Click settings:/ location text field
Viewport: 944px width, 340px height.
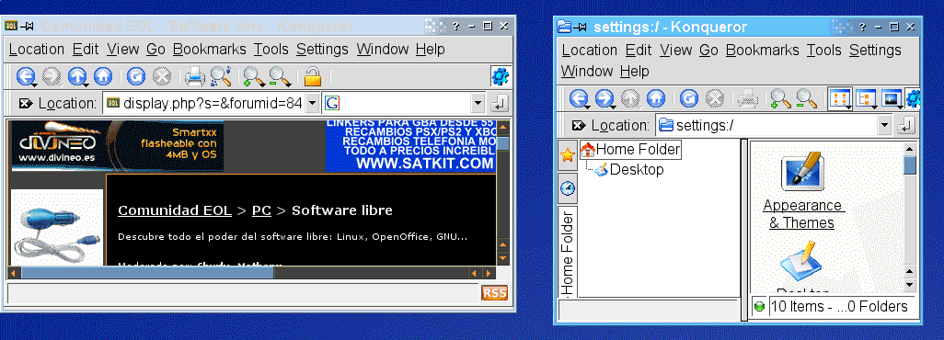pyautogui.click(x=766, y=126)
